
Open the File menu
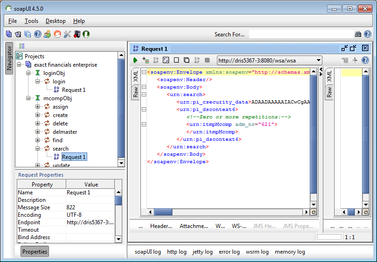point(13,21)
